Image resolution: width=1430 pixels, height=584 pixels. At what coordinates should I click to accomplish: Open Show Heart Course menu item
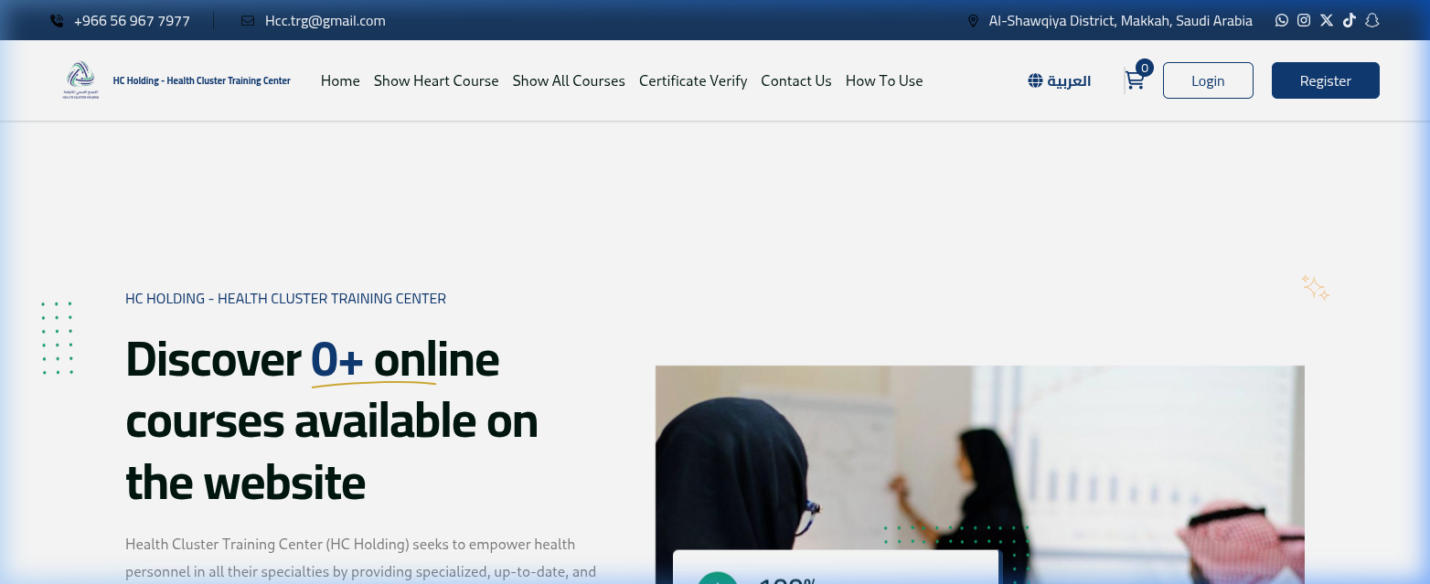(x=436, y=80)
